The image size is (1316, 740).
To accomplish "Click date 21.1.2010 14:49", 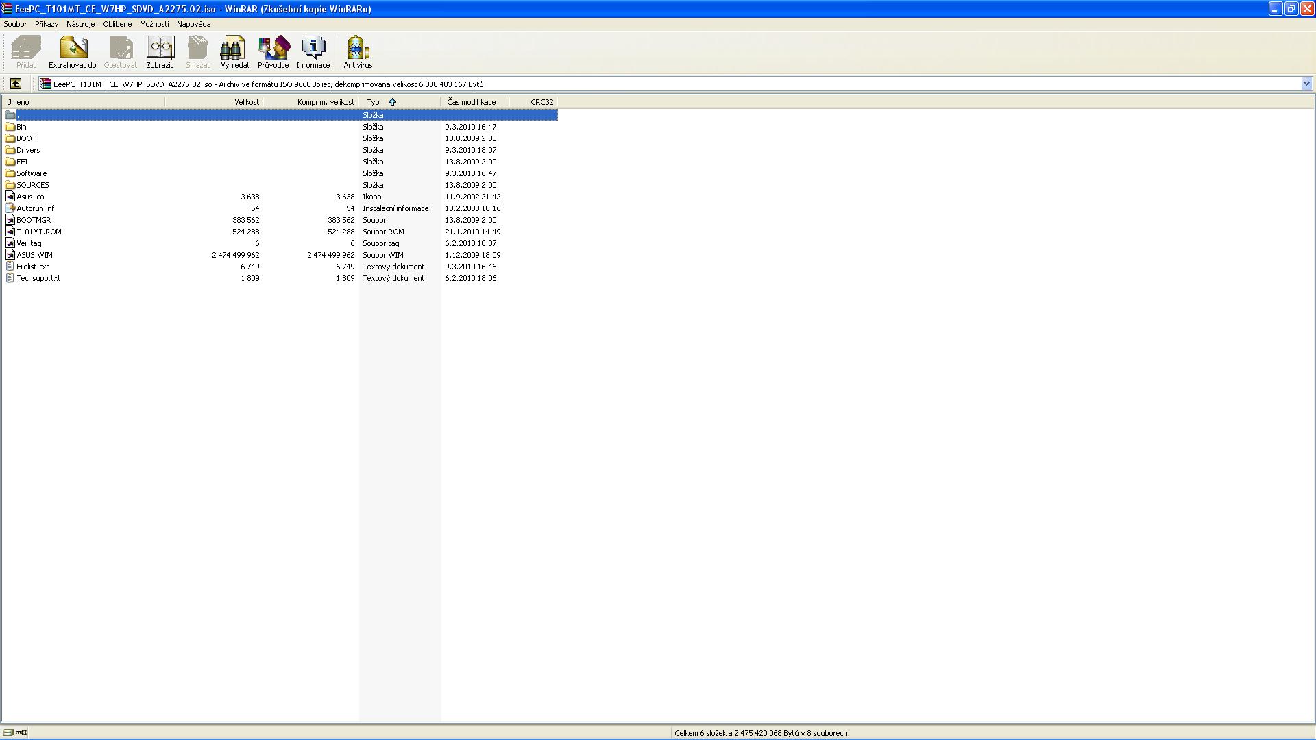I will 472,232.
